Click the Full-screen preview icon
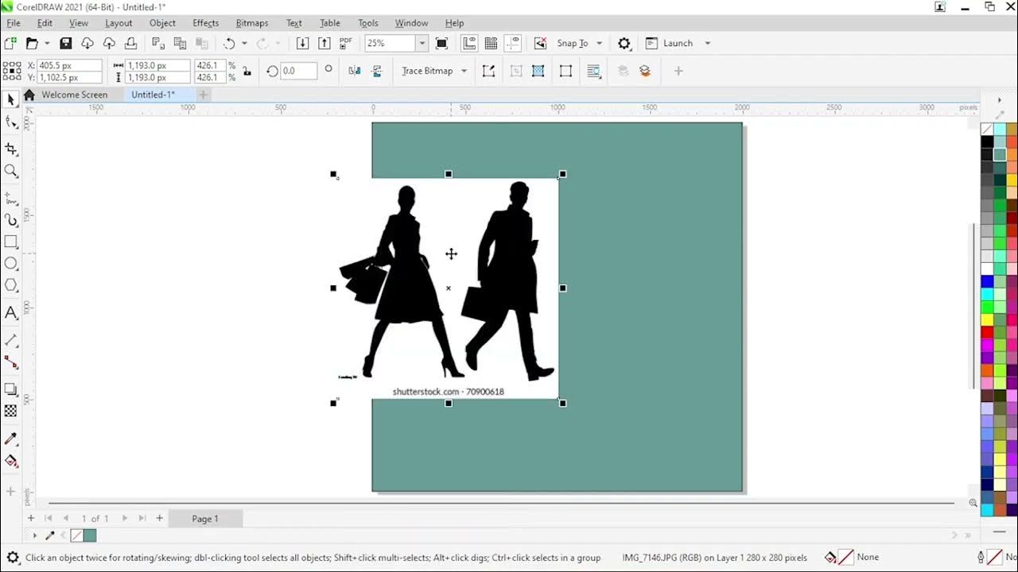 tap(442, 44)
